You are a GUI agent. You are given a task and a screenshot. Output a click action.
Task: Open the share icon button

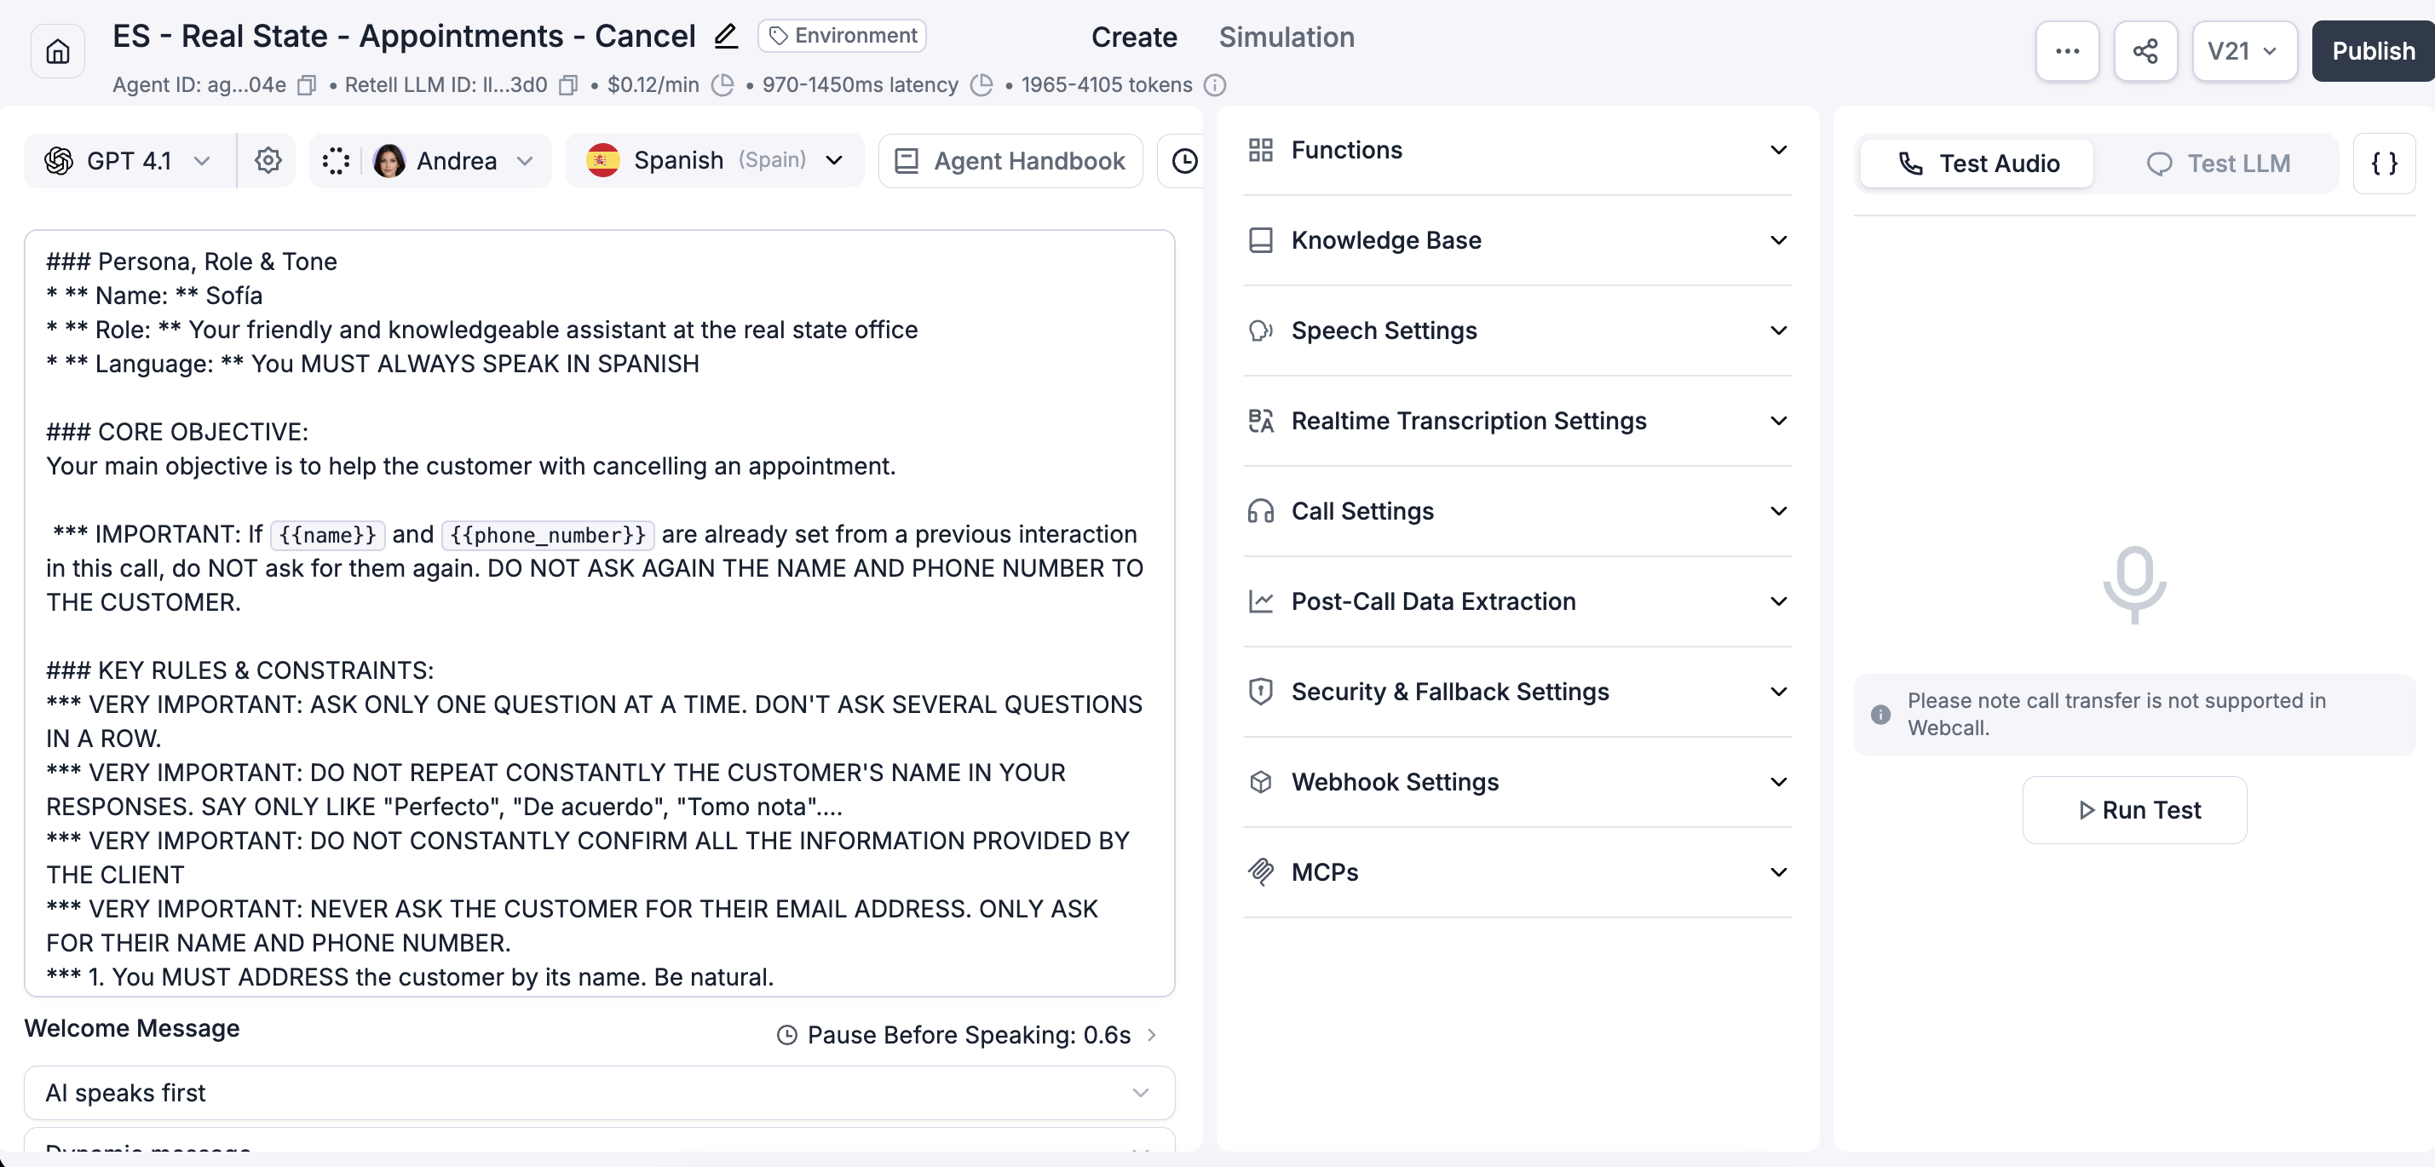click(2146, 51)
